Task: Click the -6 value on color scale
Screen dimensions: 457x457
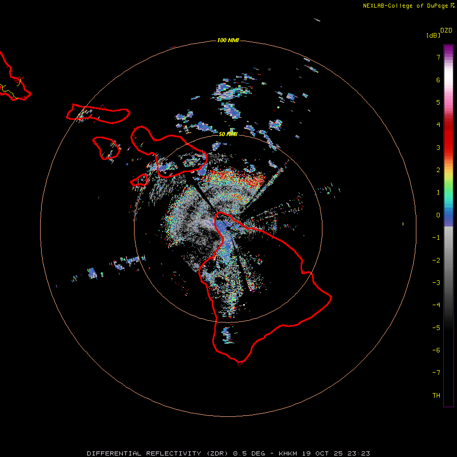Action: tap(436, 350)
